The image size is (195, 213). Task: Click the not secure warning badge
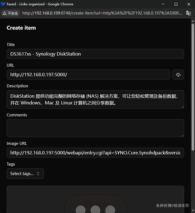point(11,13)
